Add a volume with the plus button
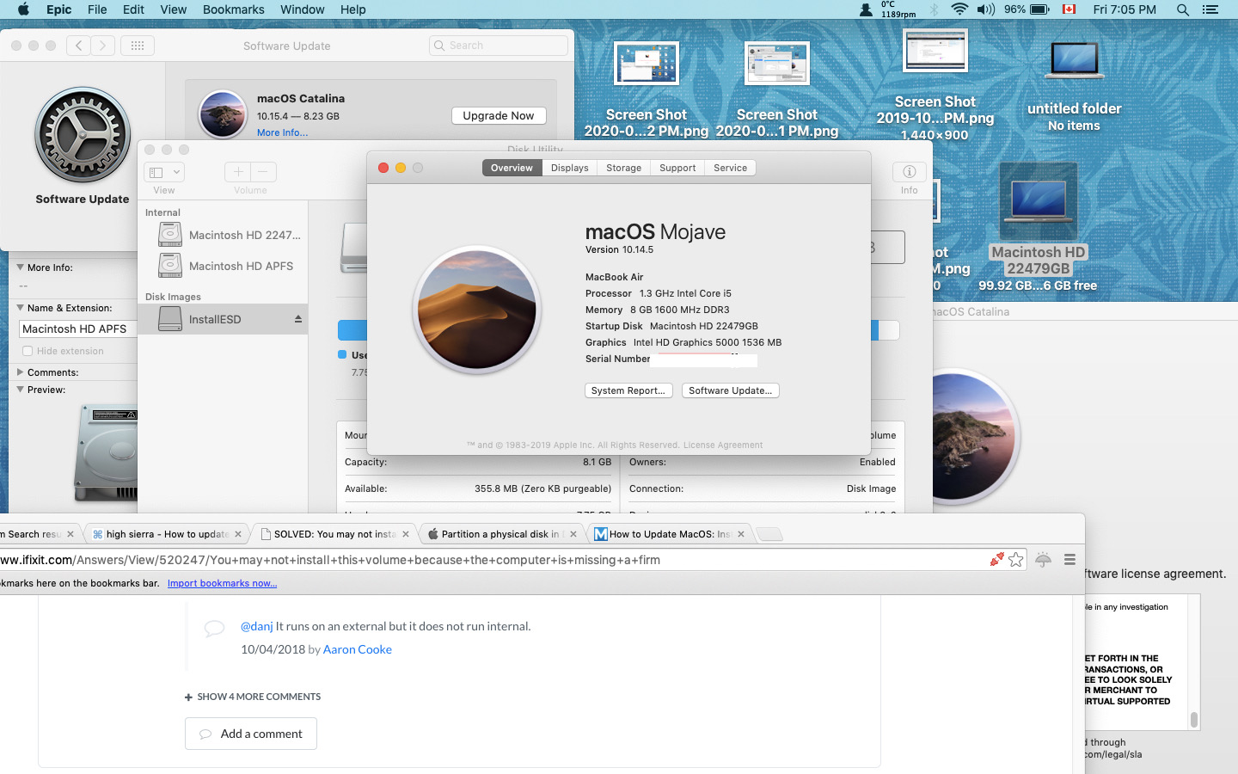The image size is (1238, 774). [x=238, y=172]
